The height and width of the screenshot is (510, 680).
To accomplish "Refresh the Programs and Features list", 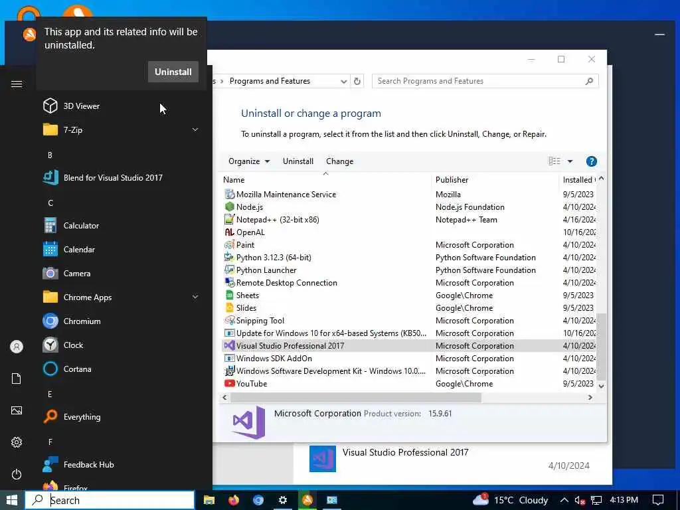I will coord(357,81).
